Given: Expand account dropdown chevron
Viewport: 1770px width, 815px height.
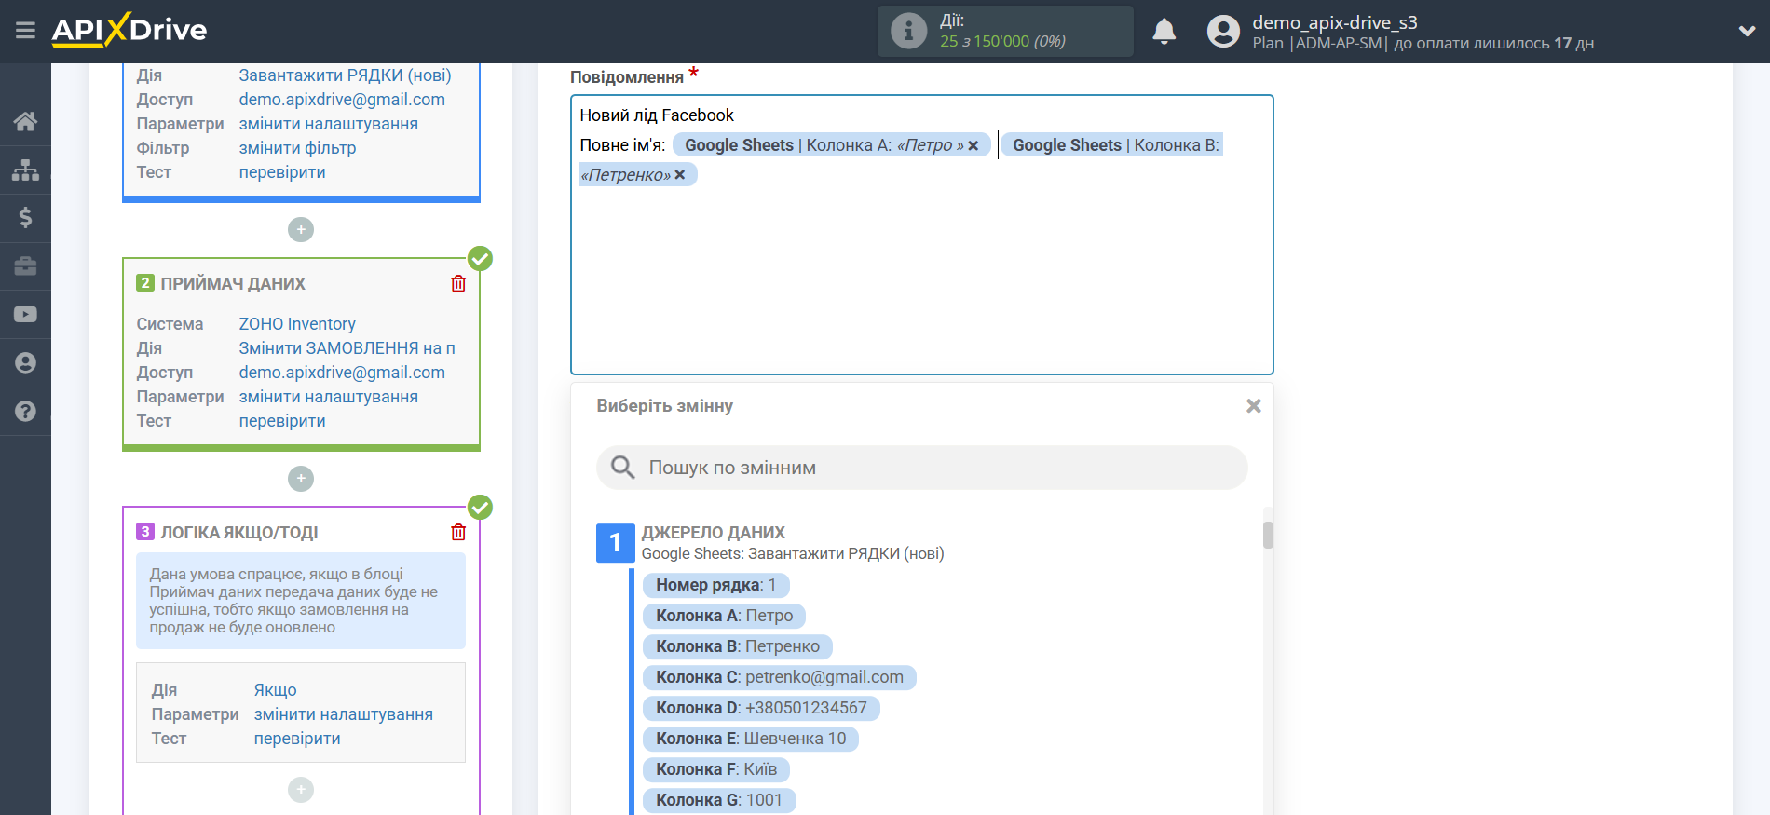Looking at the screenshot, I should pyautogui.click(x=1747, y=31).
